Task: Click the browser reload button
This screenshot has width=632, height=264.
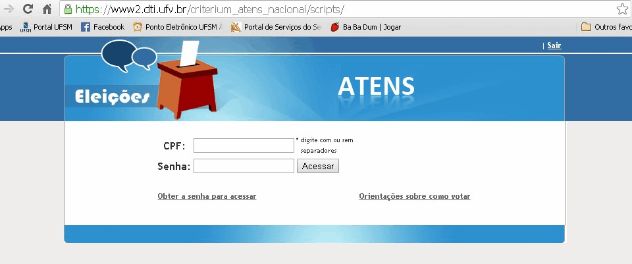Action: 28,9
